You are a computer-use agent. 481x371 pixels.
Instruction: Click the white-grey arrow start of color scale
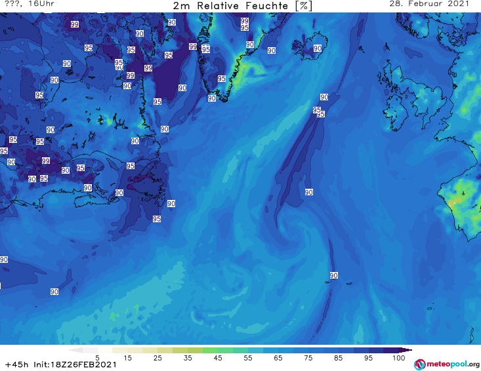point(75,350)
